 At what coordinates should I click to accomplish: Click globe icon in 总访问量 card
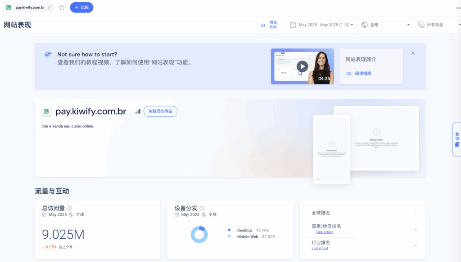pos(72,214)
